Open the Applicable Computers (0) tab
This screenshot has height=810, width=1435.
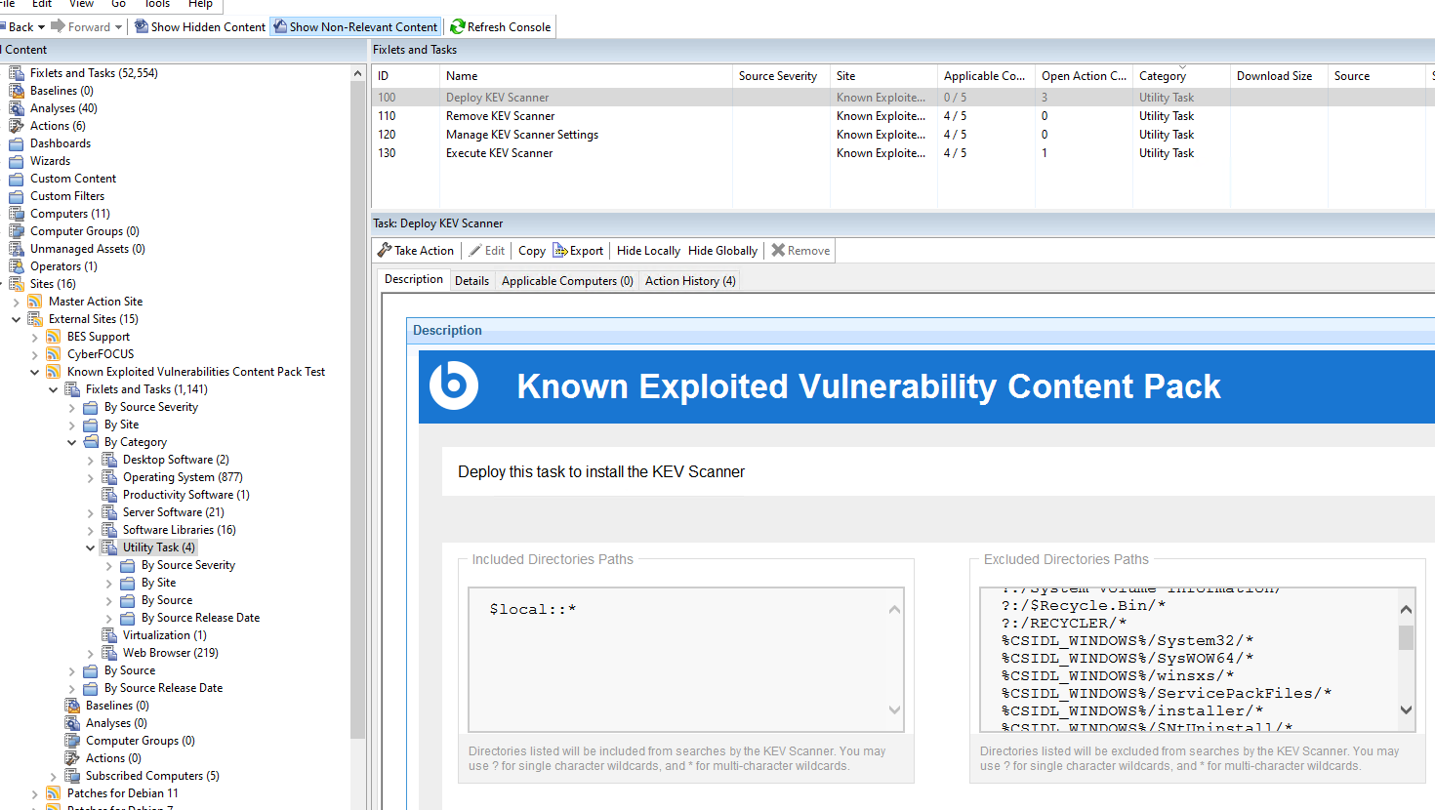pos(567,281)
